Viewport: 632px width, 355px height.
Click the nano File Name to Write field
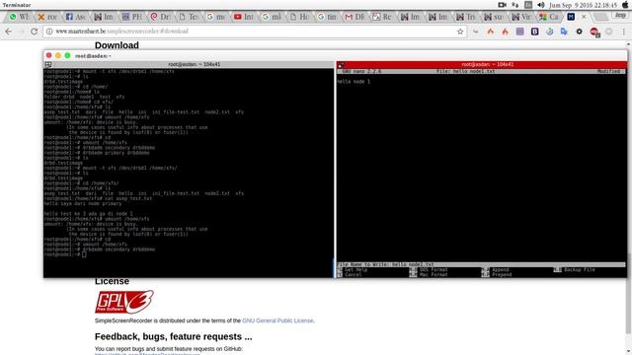coord(481,264)
